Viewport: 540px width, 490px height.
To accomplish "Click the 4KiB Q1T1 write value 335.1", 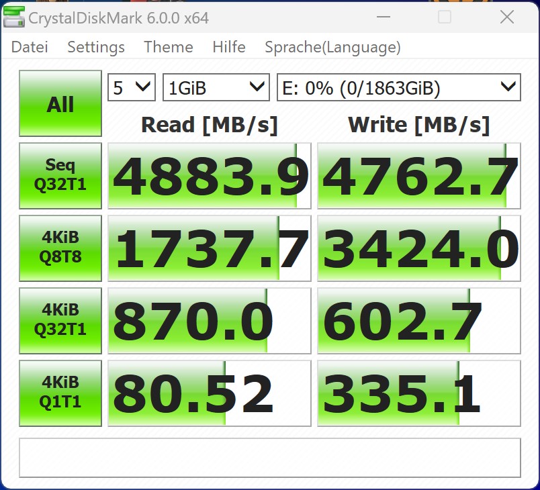I will (419, 393).
